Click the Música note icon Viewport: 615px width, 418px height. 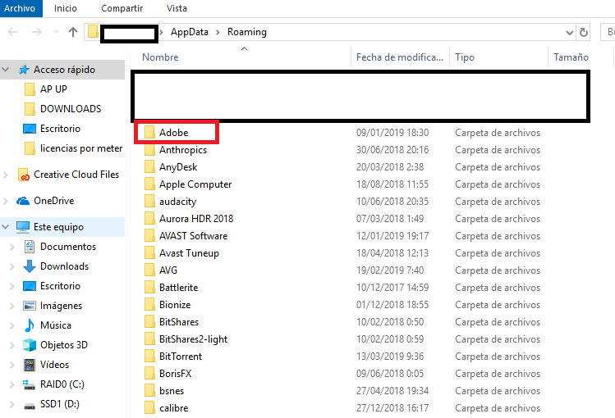[x=30, y=325]
